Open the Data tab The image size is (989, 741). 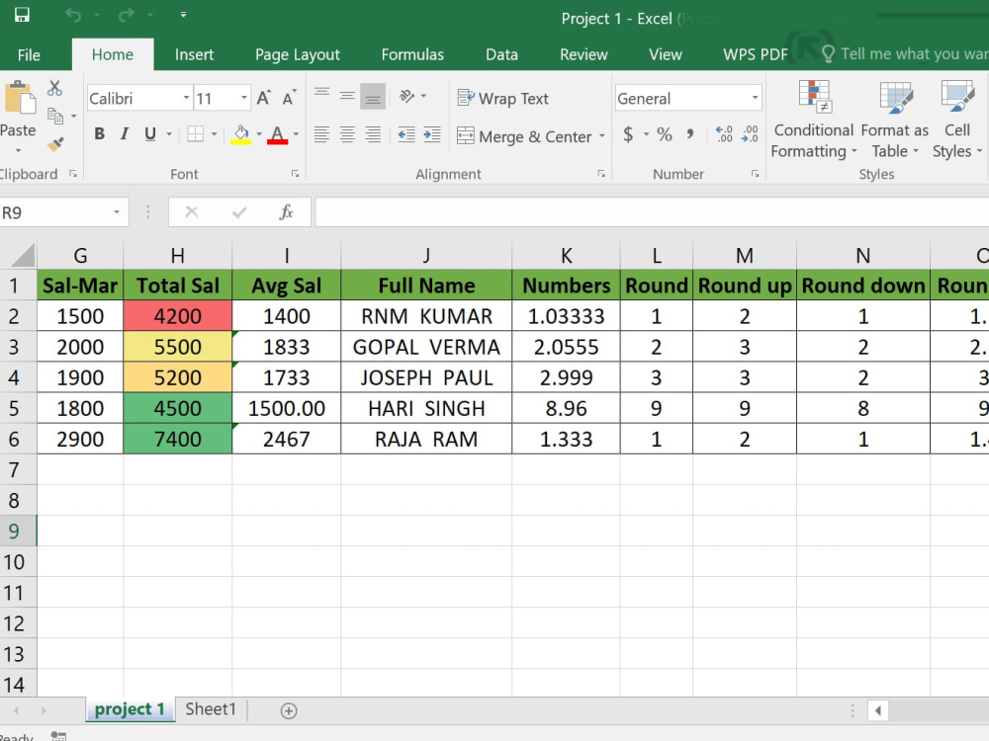[x=501, y=54]
